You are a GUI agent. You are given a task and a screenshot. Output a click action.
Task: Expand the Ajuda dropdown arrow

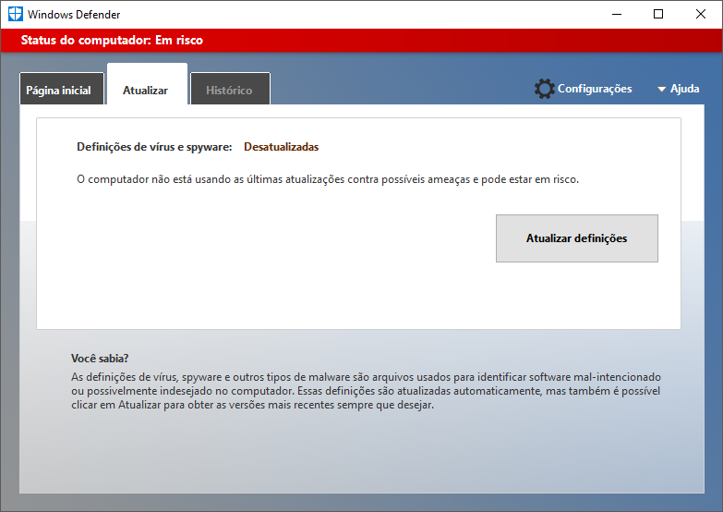click(x=662, y=89)
